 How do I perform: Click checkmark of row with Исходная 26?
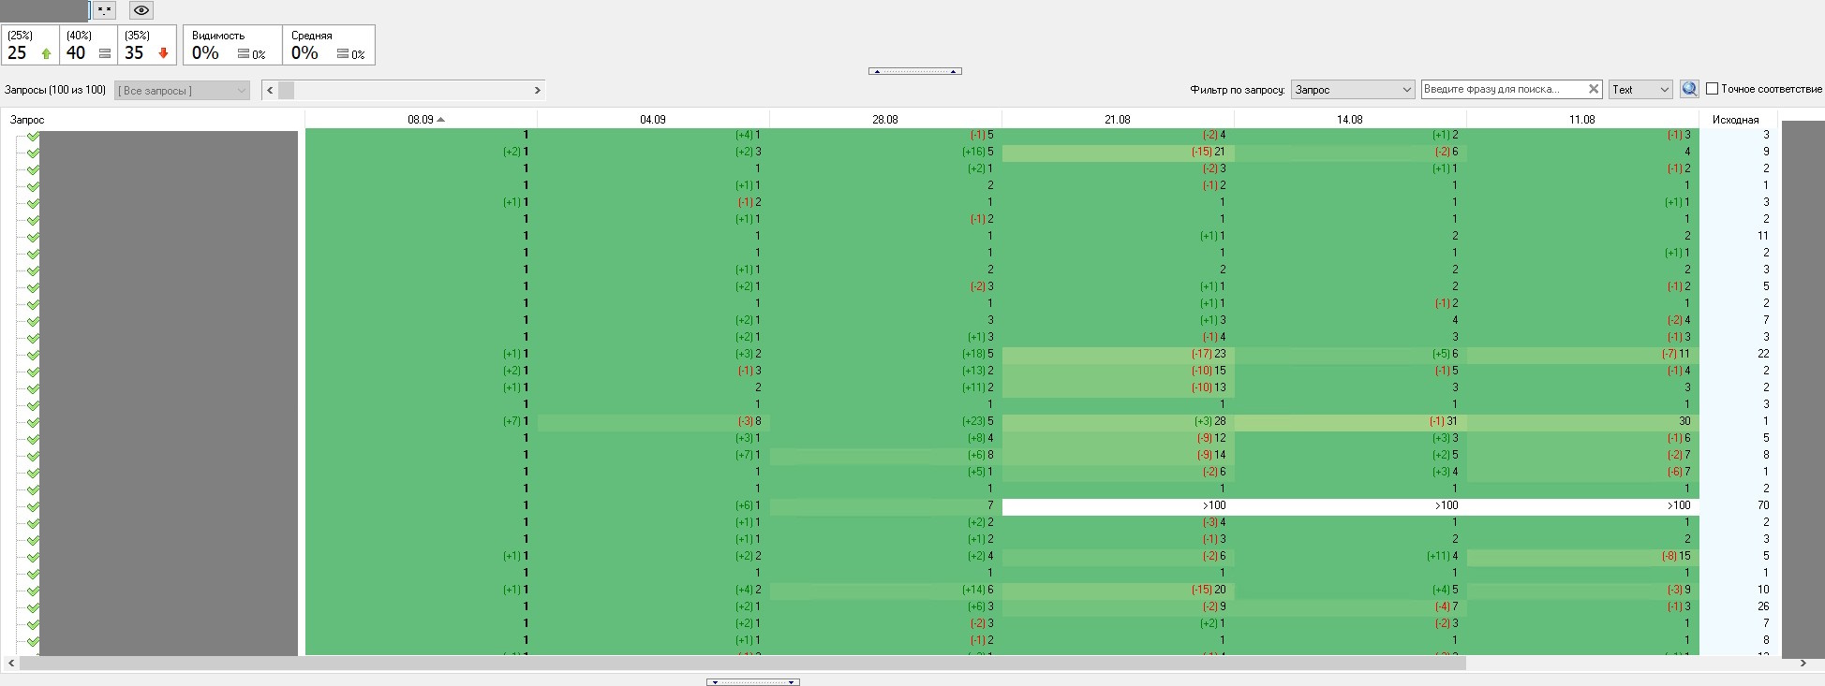(x=33, y=607)
